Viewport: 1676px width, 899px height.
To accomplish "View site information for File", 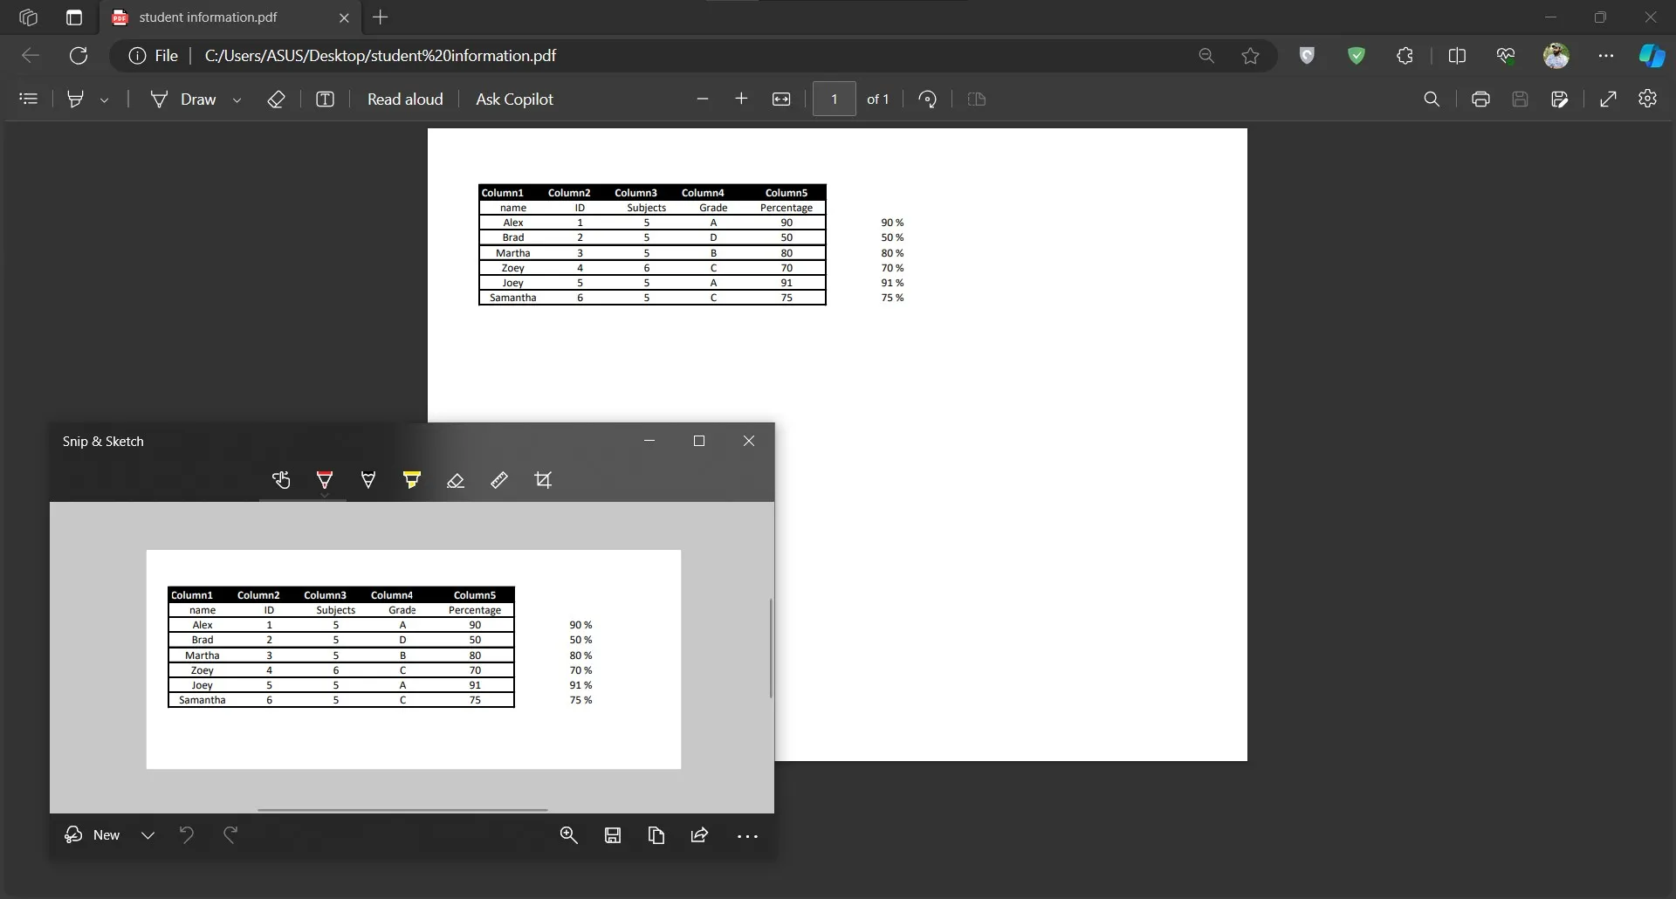I will (x=153, y=56).
